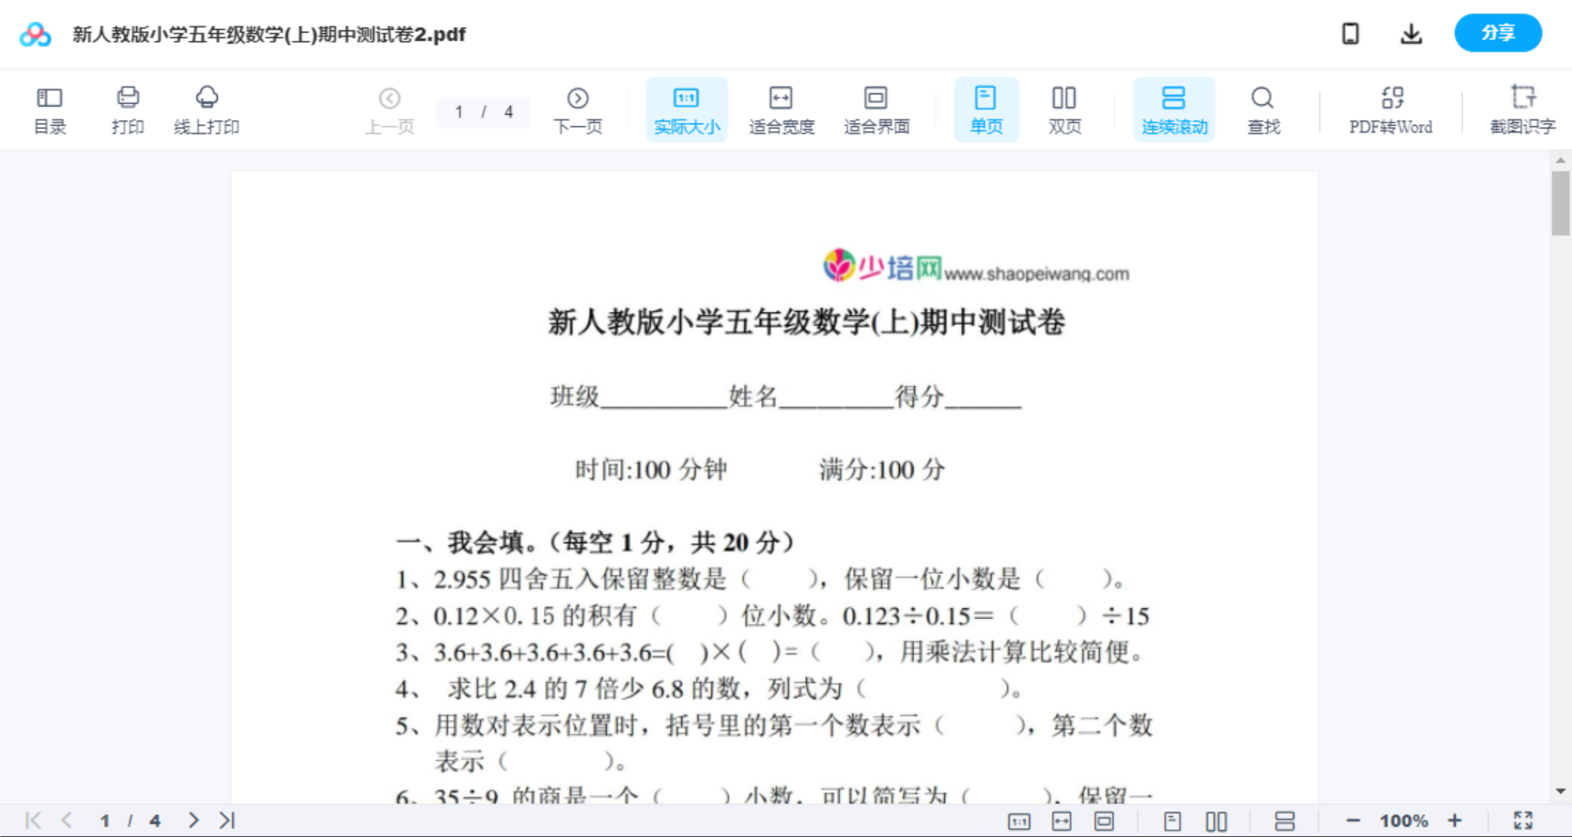Switch to 单页 single page mode

[986, 108]
